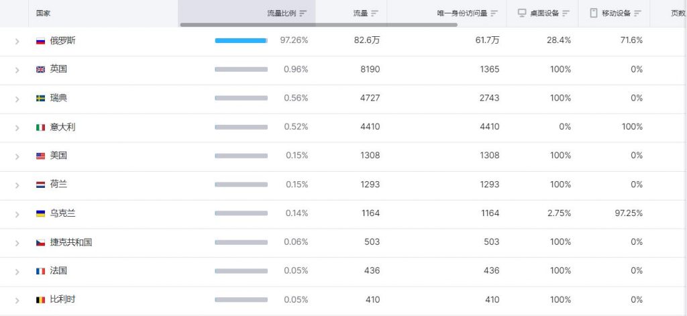Expand the 比利时 row
Viewport: 687px width, 316px height.
coord(17,300)
